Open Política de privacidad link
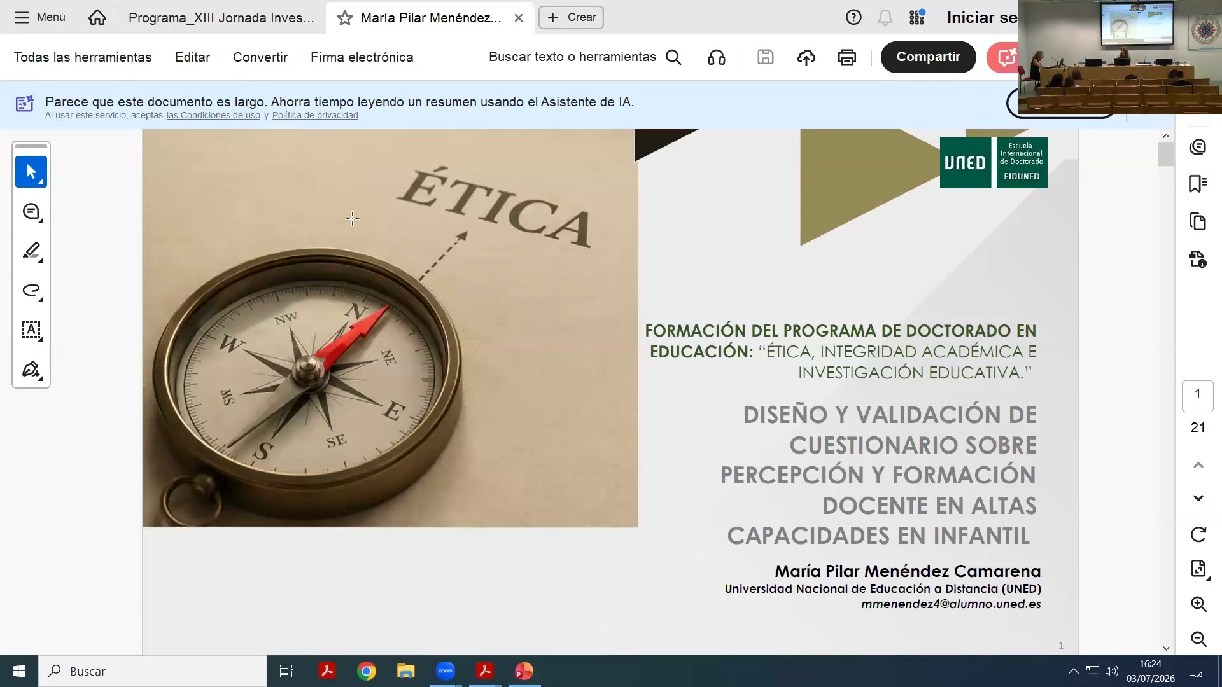 tap(315, 115)
